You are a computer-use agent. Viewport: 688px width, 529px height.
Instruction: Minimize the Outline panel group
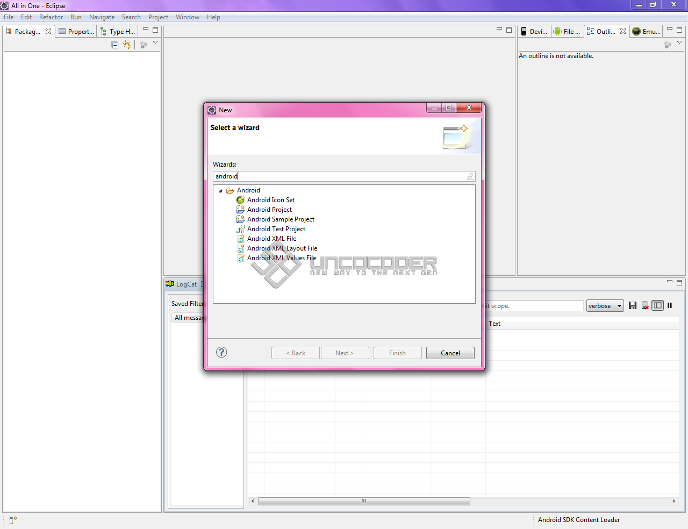click(670, 30)
